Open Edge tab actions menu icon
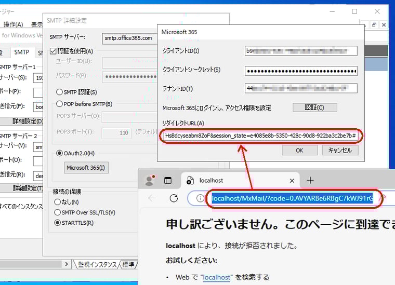 pos(168,181)
